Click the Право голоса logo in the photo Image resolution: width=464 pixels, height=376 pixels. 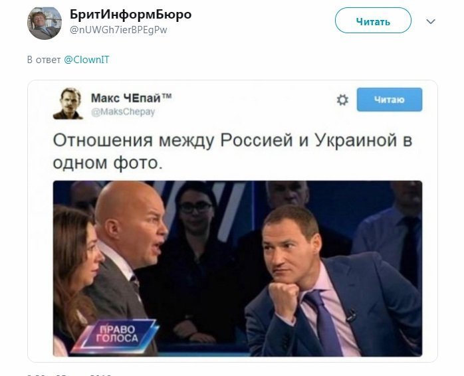[x=116, y=335]
